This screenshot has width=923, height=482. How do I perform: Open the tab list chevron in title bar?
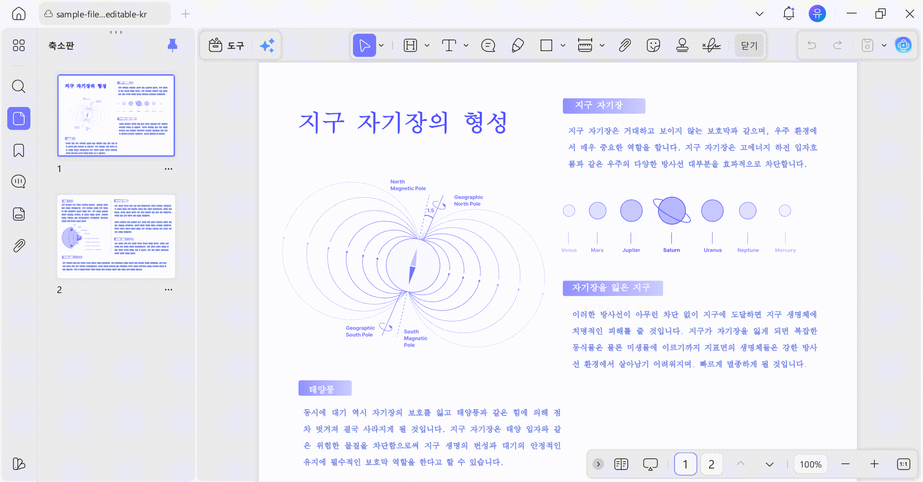click(760, 14)
